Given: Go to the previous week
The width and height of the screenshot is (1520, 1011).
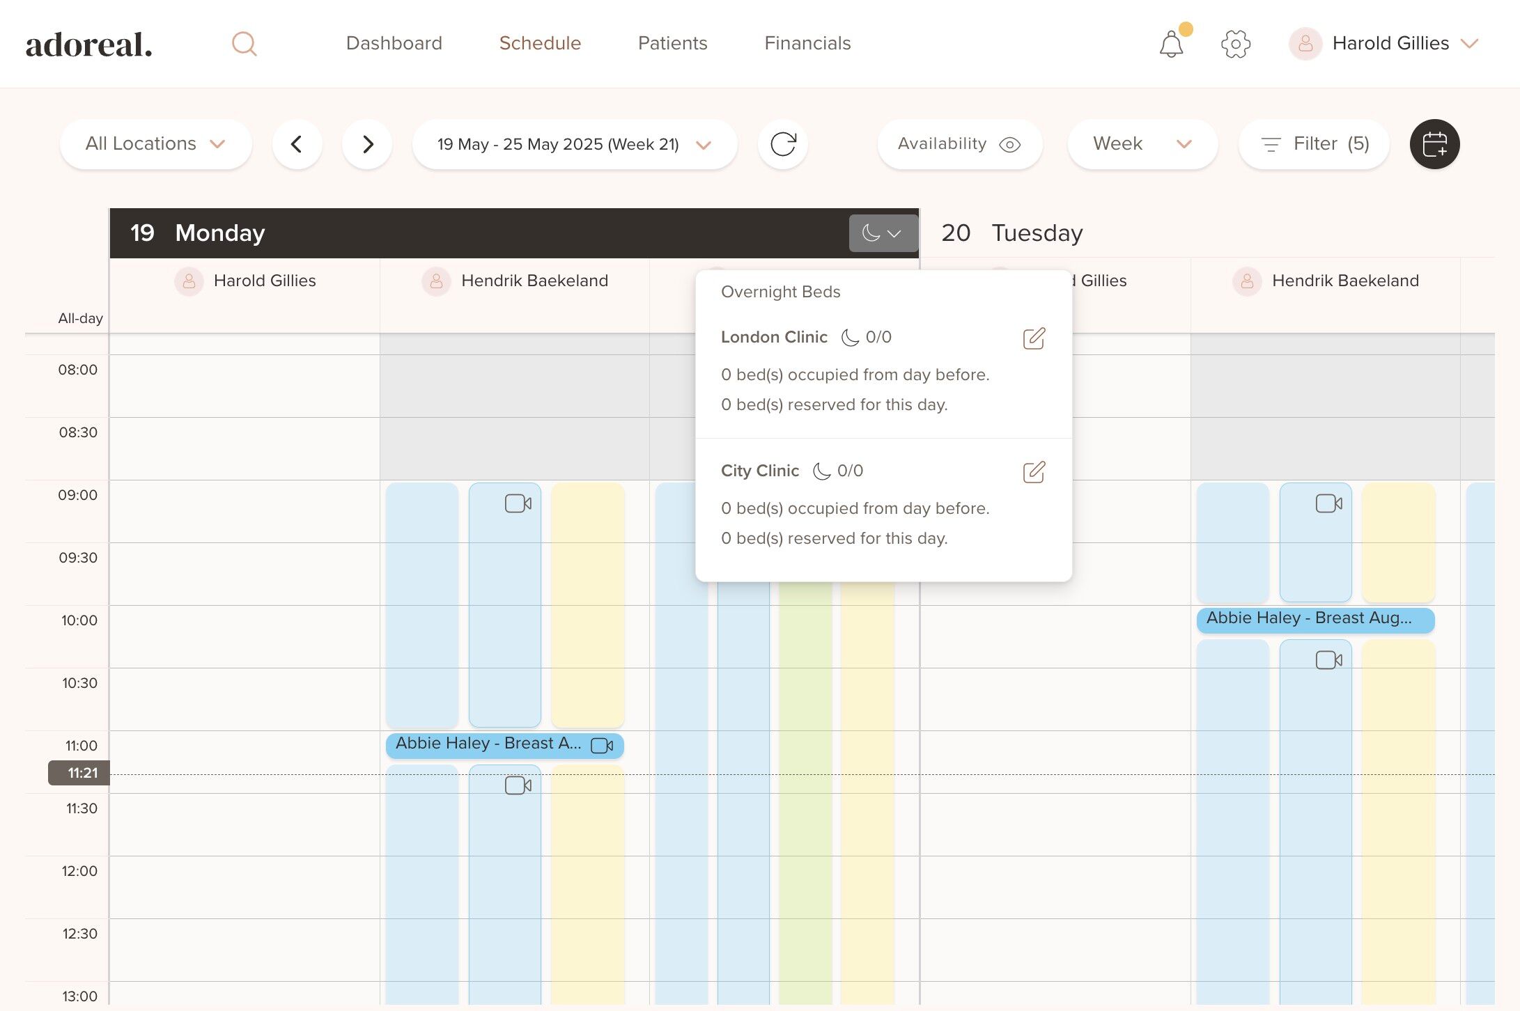Looking at the screenshot, I should coord(297,144).
